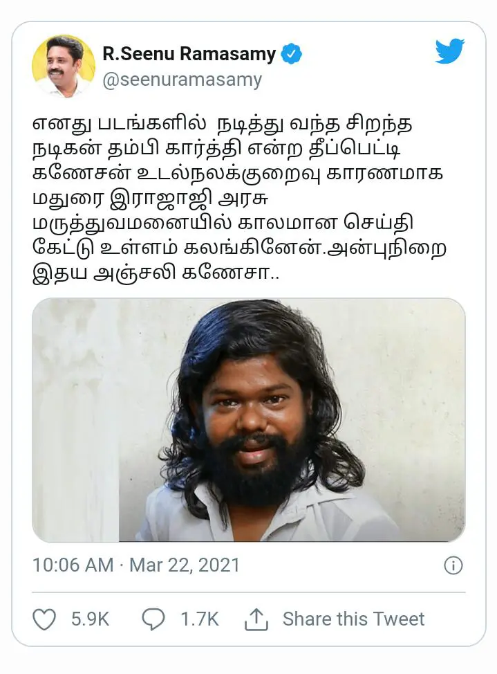Screen dimensions: 497x674
Task: Open the tweet info circle icon
Action: 453,565
